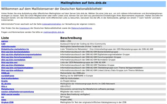Open the IG_Archiv mailing list
Image resolution: width=167 pixels, height=104 pixels.
coord(6,84)
